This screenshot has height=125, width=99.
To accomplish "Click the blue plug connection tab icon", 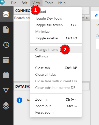I will click(x=96, y=15).
